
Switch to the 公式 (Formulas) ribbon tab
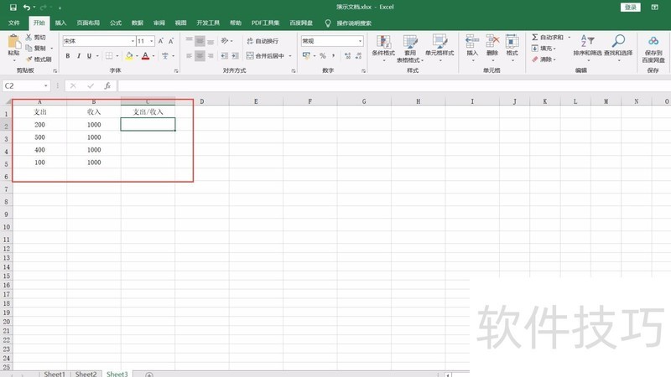(x=116, y=23)
